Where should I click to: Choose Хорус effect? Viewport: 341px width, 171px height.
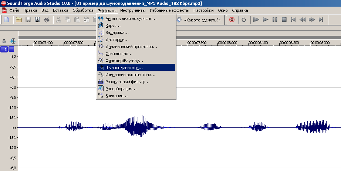tap(136, 25)
